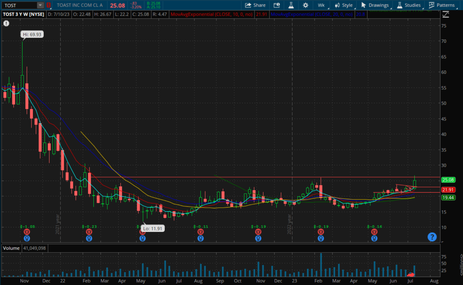
Task: Click the red phone icon under $-0.11
Action: (201, 232)
